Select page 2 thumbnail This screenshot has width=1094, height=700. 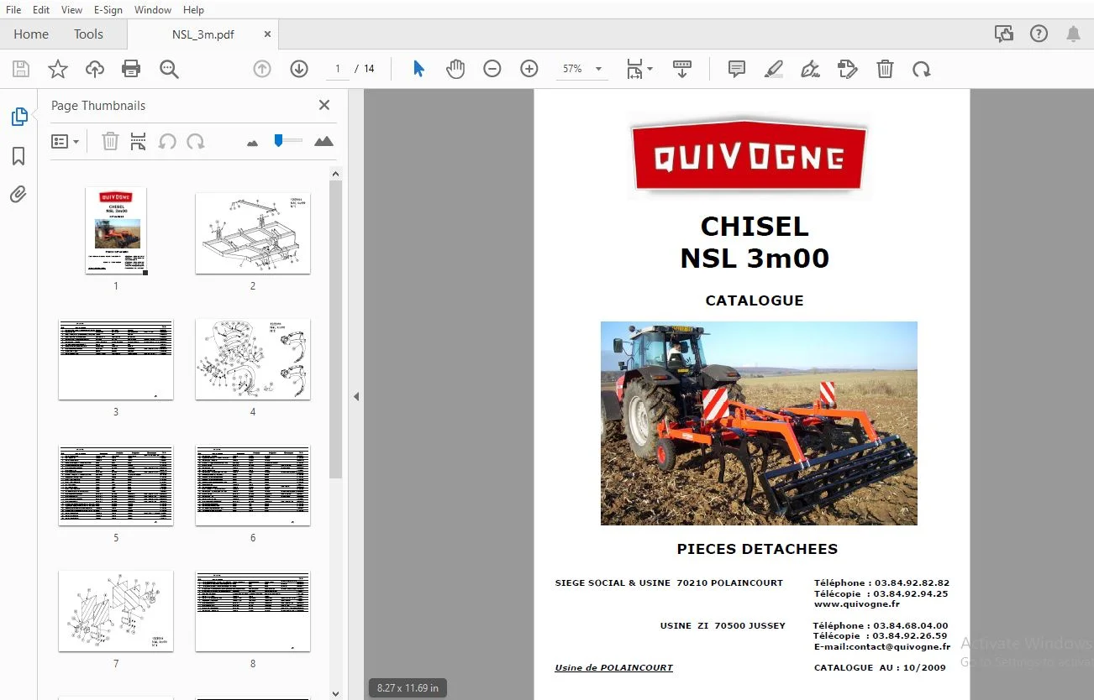(x=253, y=232)
